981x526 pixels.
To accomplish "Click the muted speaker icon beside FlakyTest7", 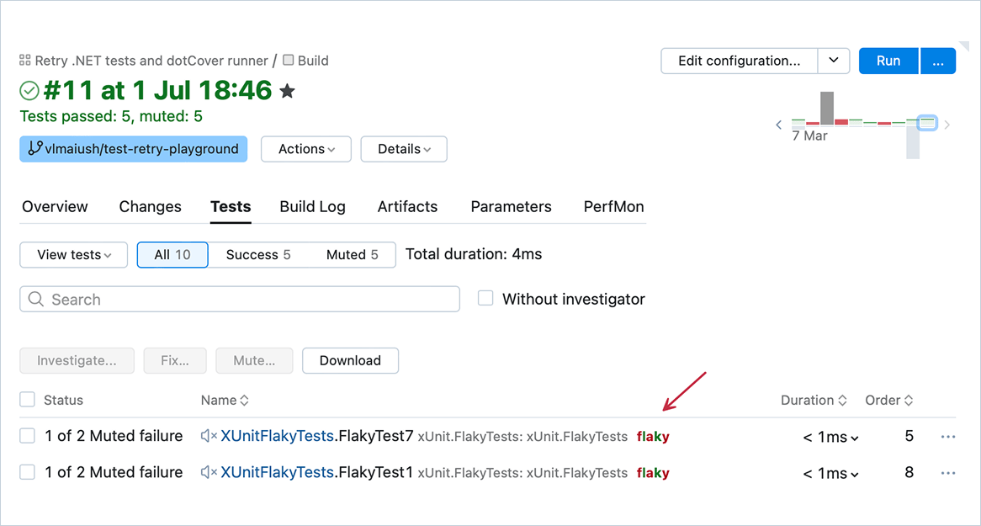I will [x=208, y=436].
